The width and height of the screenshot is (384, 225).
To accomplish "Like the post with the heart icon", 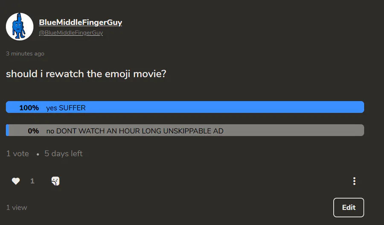I will 16,181.
